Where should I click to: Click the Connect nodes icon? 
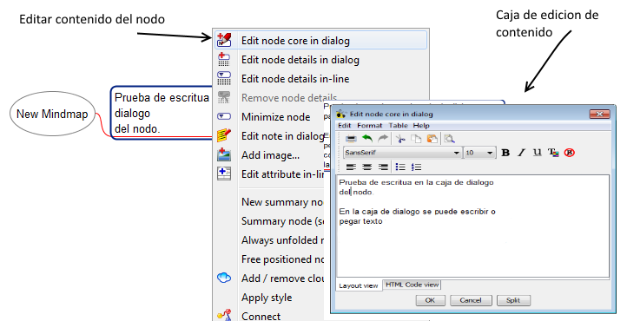pos(224,316)
